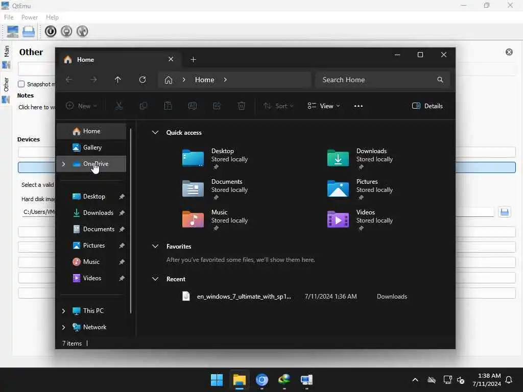
Task: Collapse the Favorites section
Action: coord(155,247)
